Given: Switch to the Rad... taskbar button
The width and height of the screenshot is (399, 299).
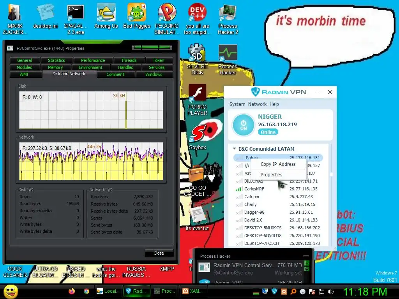Looking at the screenshot, I should 137,291.
